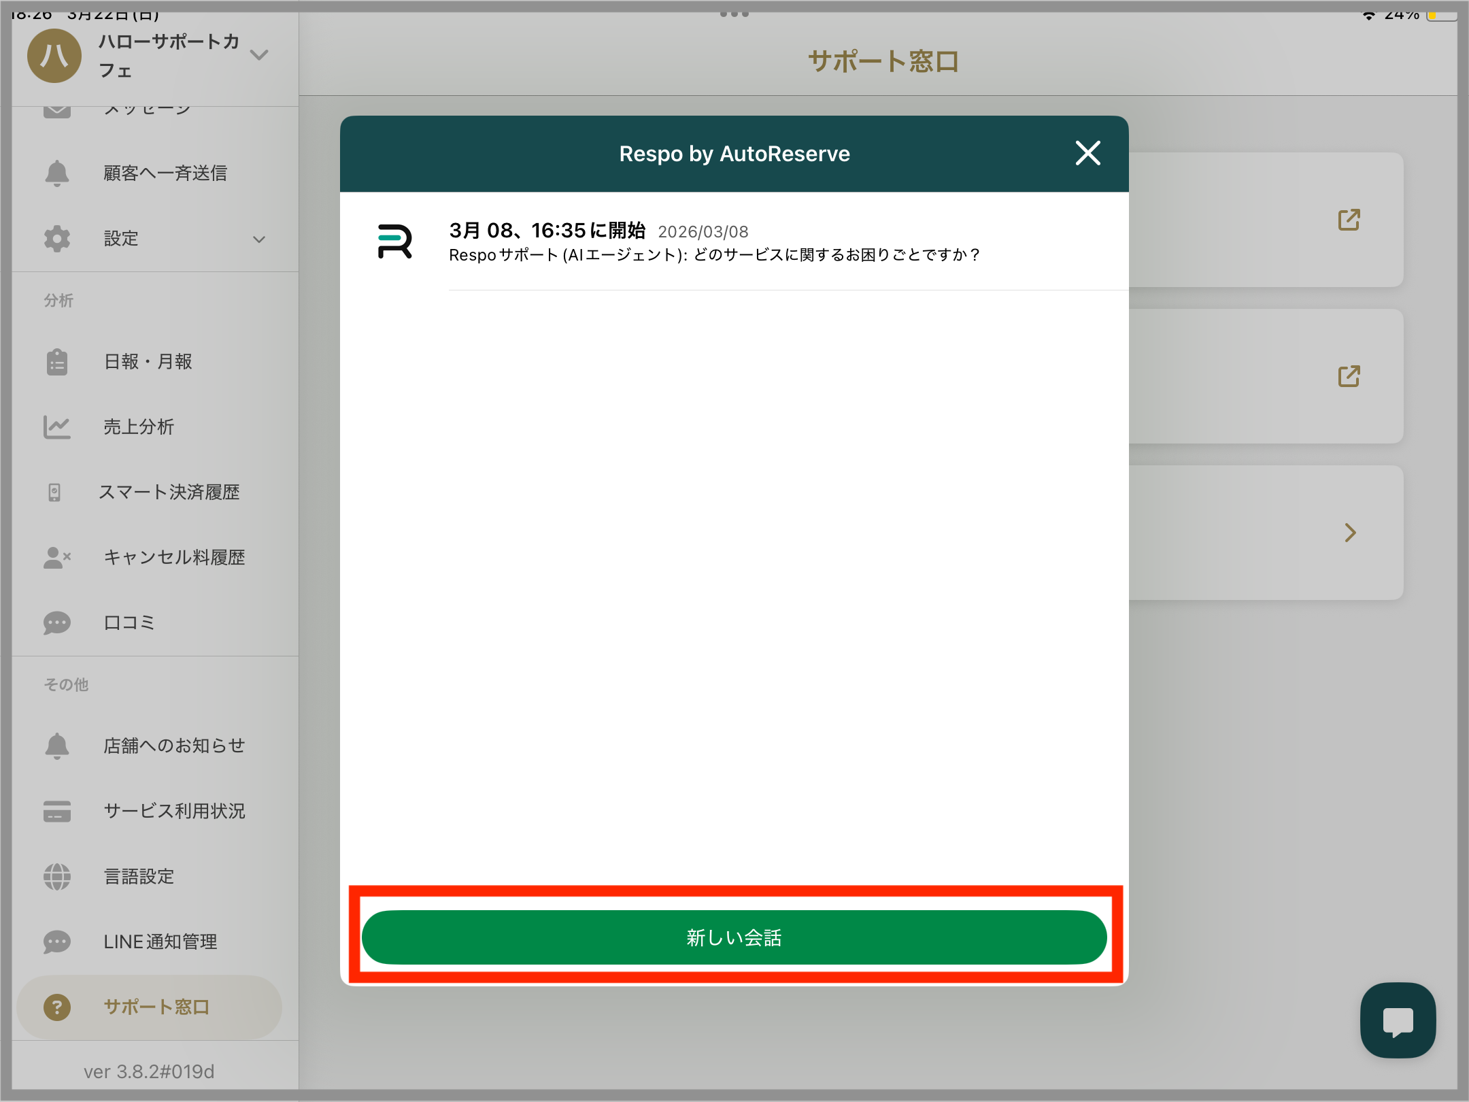Open third card with right chevron
Image resolution: width=1469 pixels, height=1102 pixels.
1350,533
